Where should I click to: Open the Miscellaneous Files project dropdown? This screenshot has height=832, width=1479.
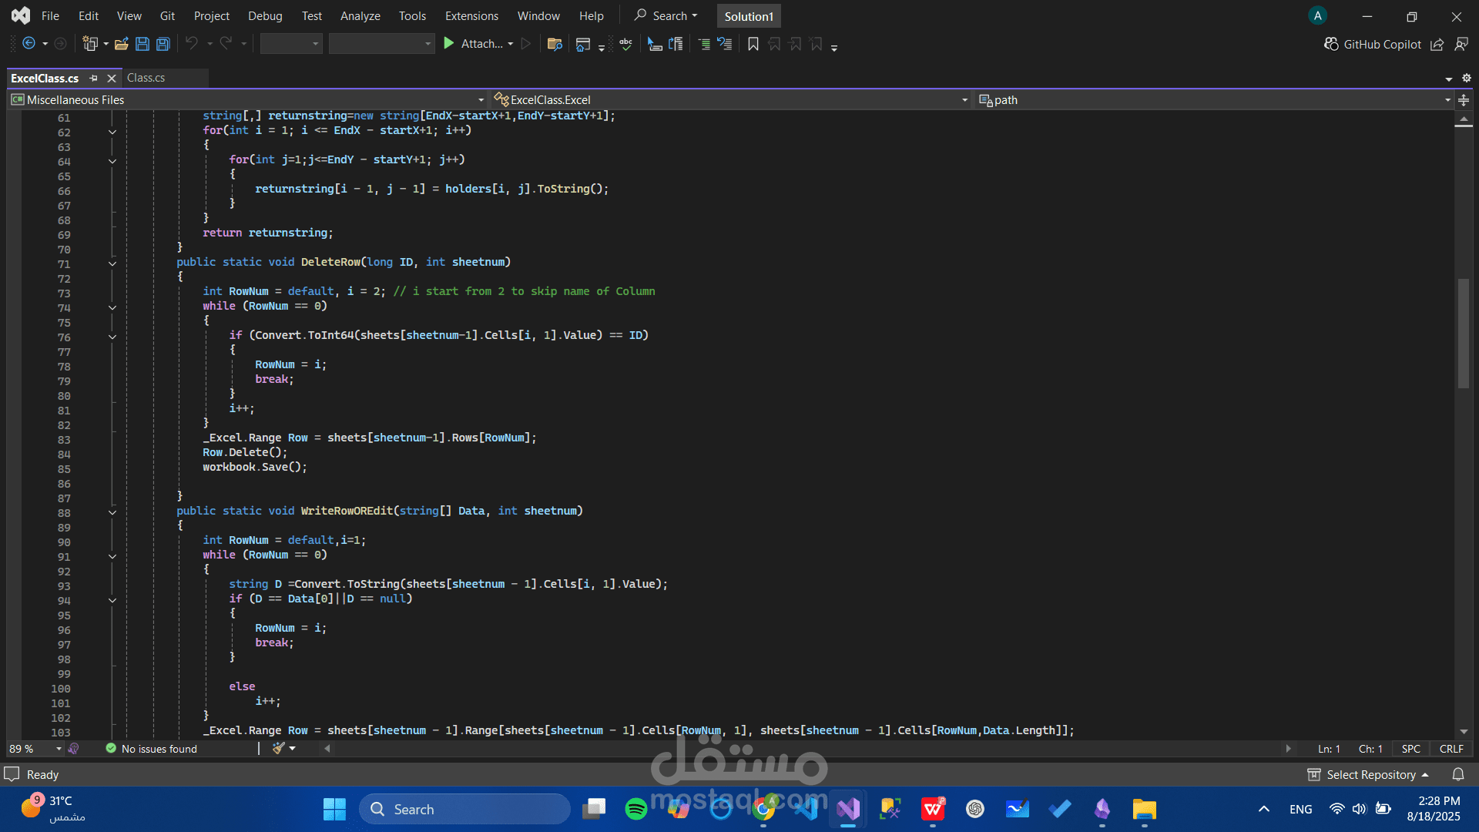point(481,100)
